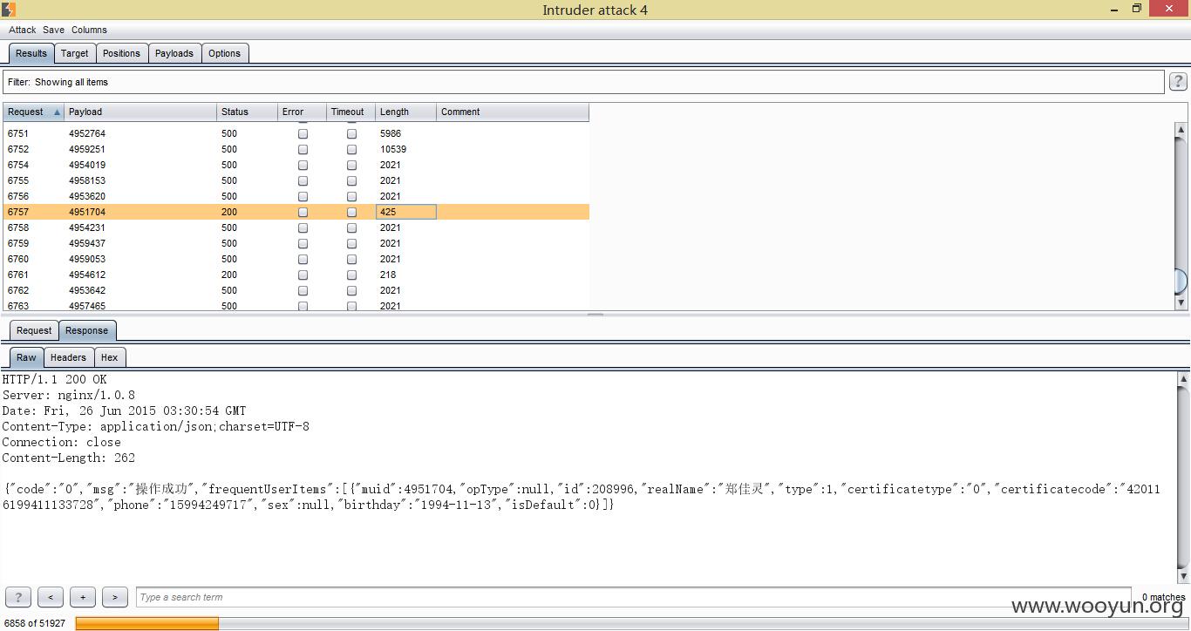Click response pane scrollbar up arrow
The image size is (1191, 631).
pyautogui.click(x=1183, y=379)
